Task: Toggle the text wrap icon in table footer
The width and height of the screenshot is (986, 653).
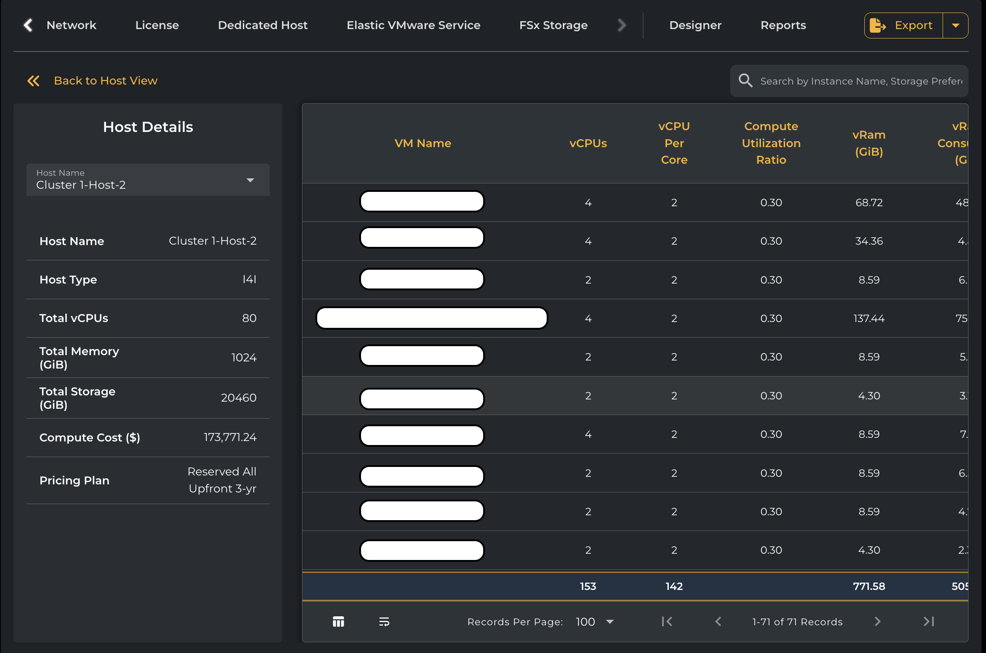Action: click(384, 622)
